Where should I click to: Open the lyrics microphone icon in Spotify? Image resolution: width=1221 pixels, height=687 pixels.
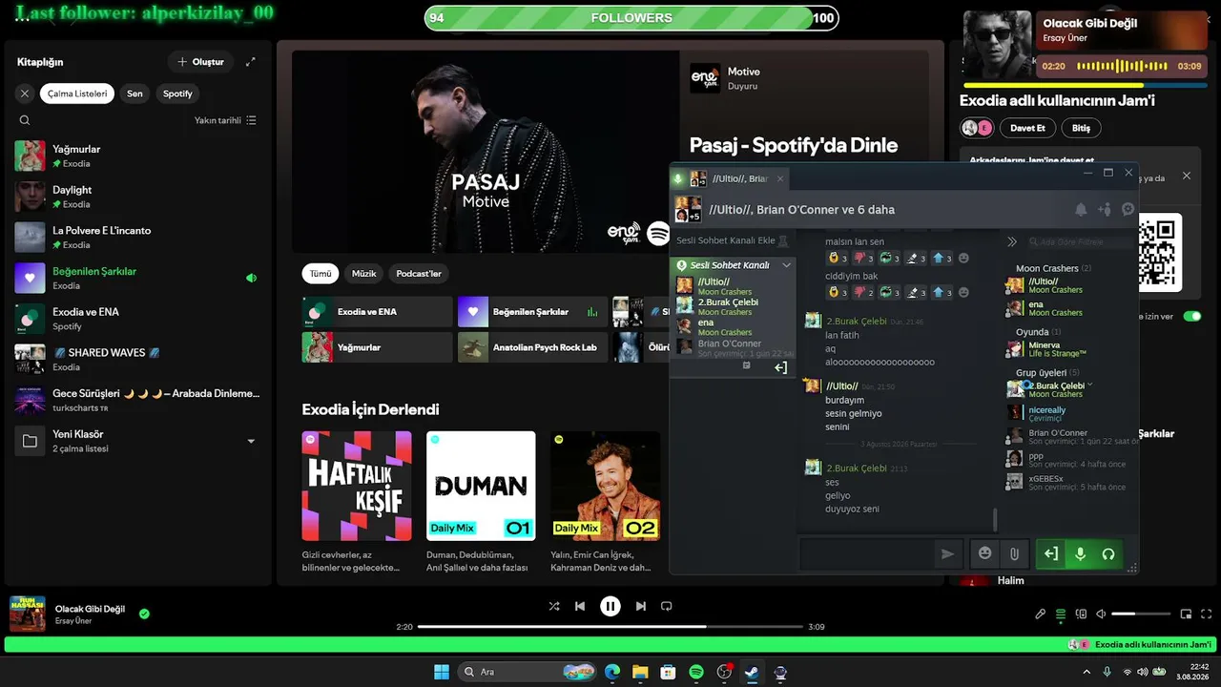click(1041, 614)
